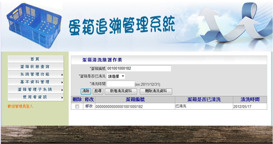Click the 蛋箱編號 text input field
Image resolution: width=273 pixels, height=144 pixels.
click(x=139, y=69)
